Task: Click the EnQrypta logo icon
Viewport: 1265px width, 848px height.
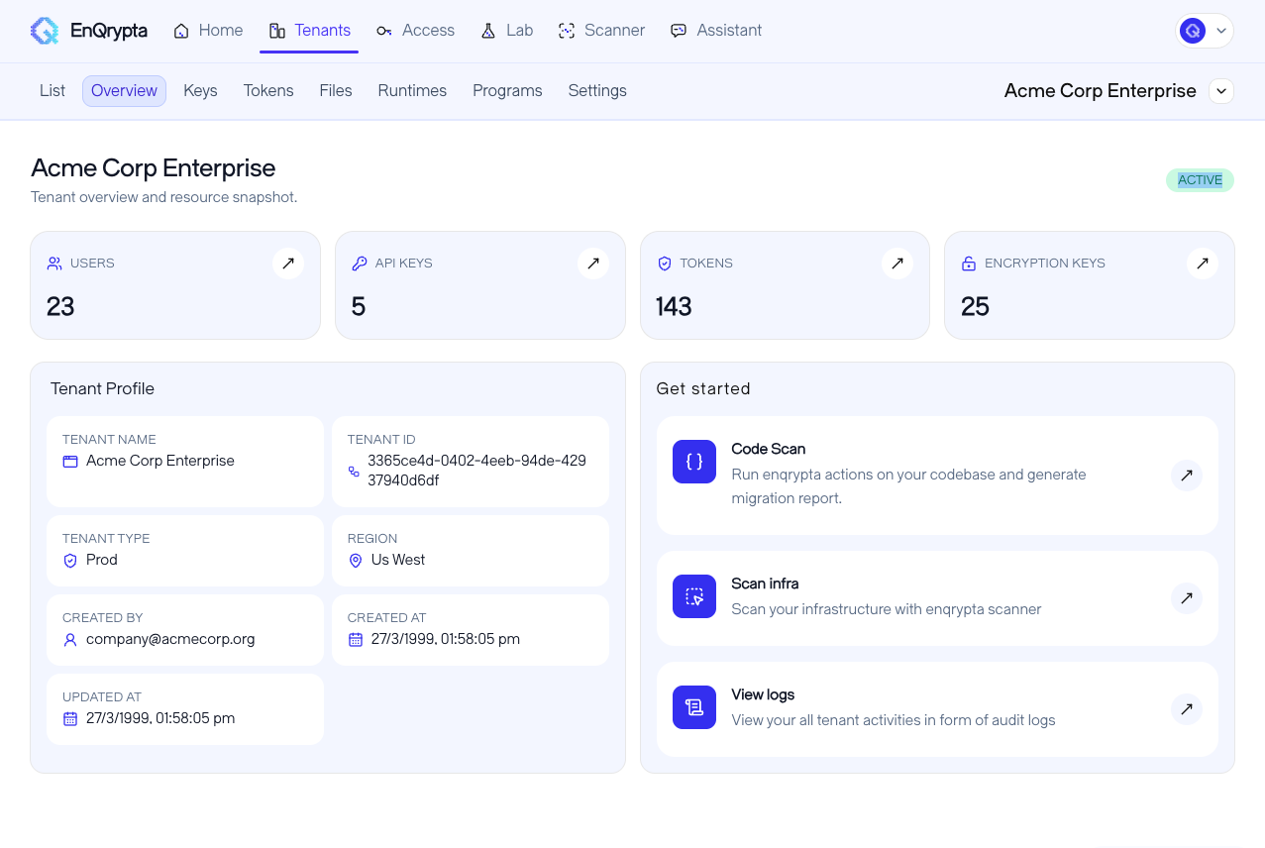Action: point(45,31)
